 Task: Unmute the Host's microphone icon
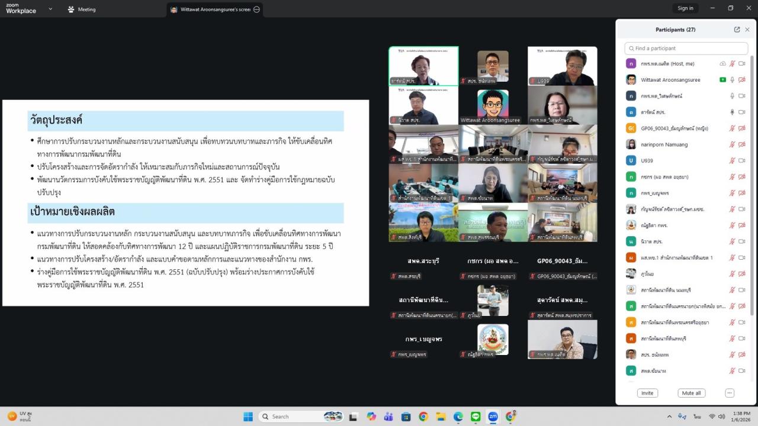coord(732,63)
